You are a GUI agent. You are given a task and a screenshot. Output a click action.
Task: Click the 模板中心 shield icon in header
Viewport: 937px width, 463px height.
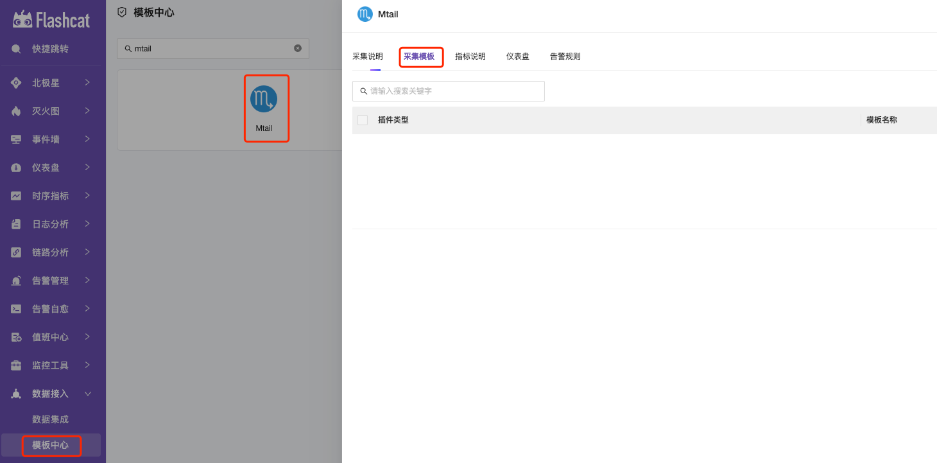pos(122,12)
